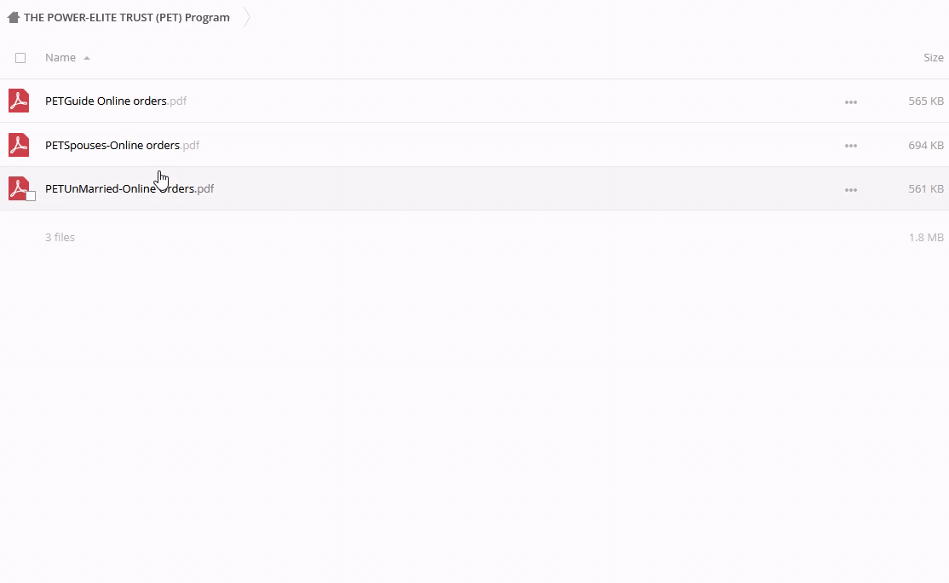
Task: Click the breadcrumb chevron separator
Action: 246,17
